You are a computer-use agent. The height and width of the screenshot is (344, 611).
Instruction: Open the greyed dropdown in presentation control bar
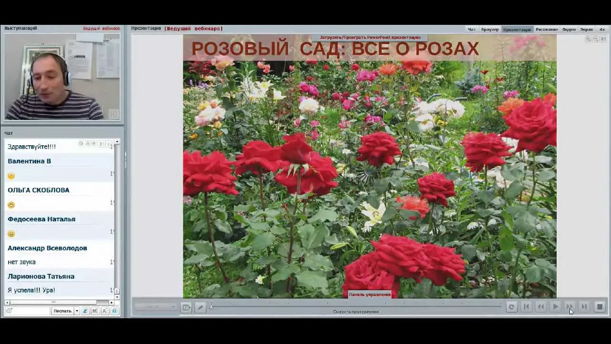[155, 307]
